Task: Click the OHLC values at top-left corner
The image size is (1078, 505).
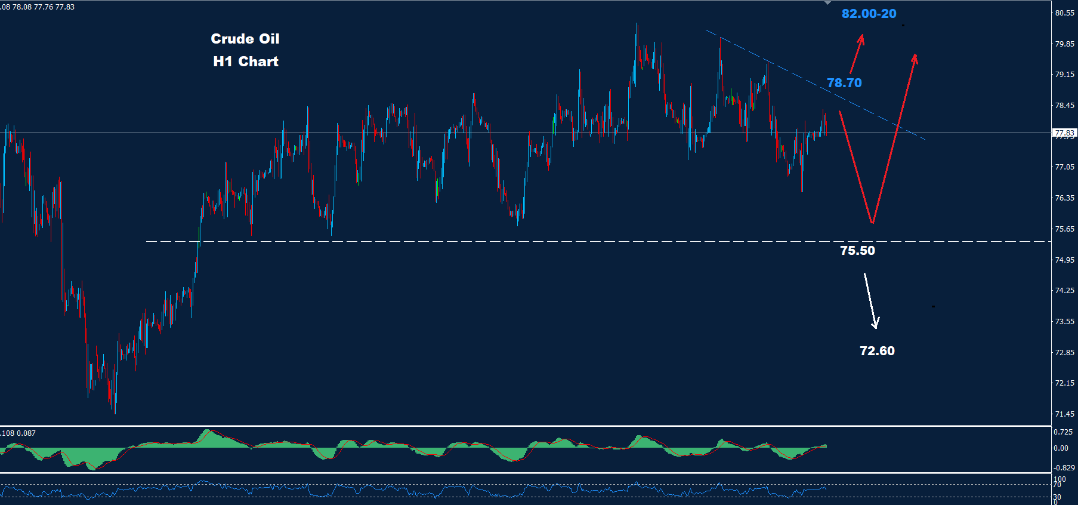Action: pyautogui.click(x=38, y=7)
